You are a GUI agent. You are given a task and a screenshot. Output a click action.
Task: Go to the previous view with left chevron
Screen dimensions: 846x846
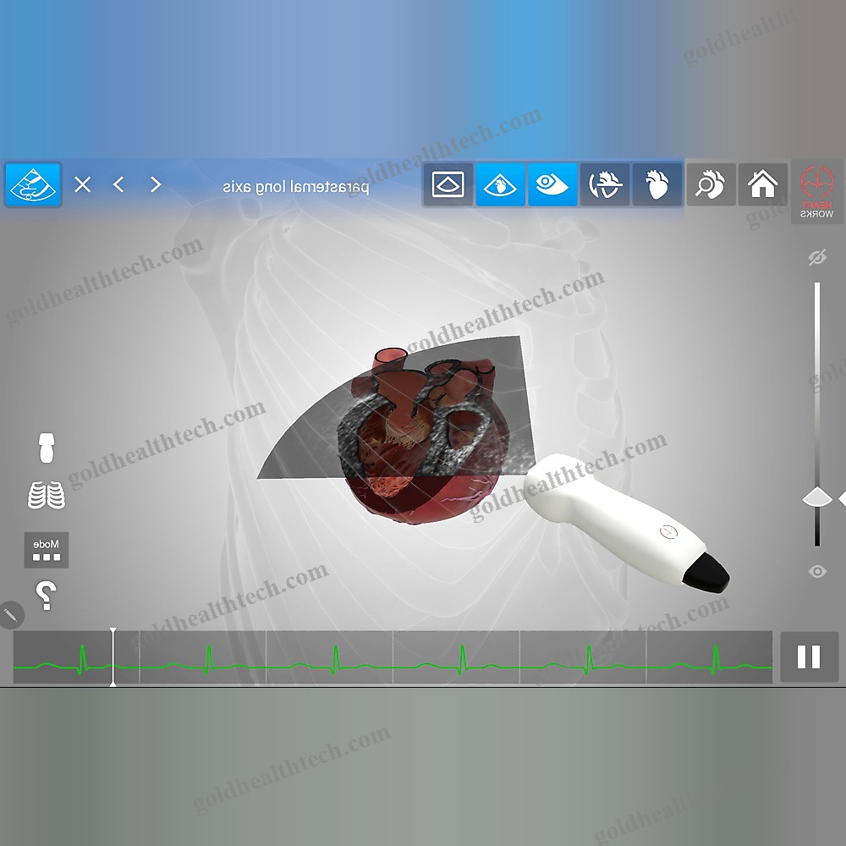pos(118,184)
